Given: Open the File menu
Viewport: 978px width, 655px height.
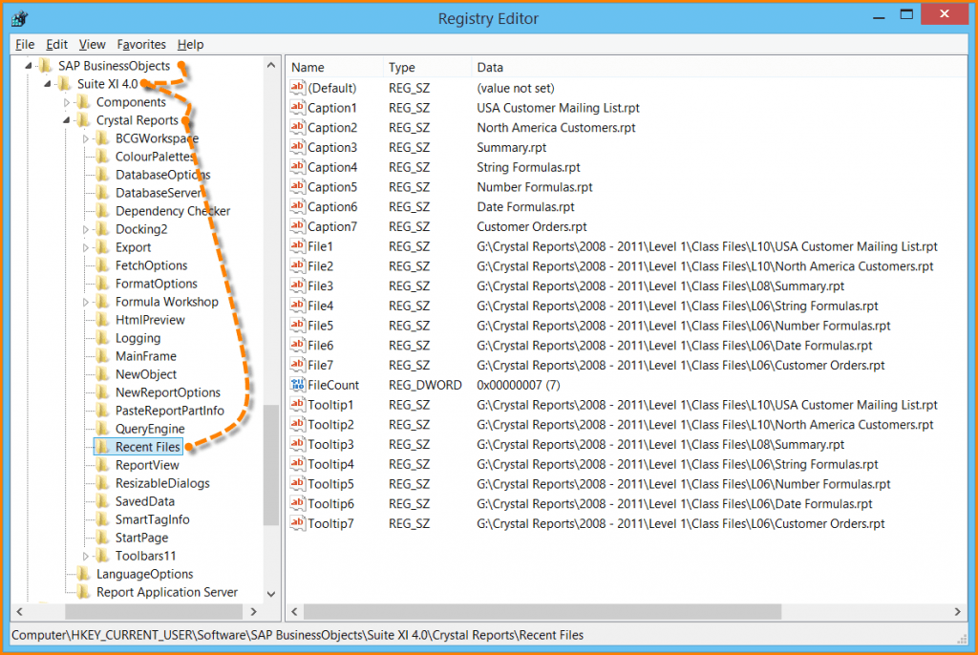Looking at the screenshot, I should click(x=24, y=44).
